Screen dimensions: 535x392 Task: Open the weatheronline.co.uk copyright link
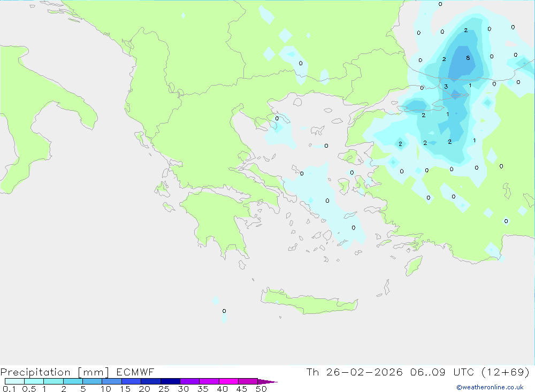pyautogui.click(x=490, y=387)
